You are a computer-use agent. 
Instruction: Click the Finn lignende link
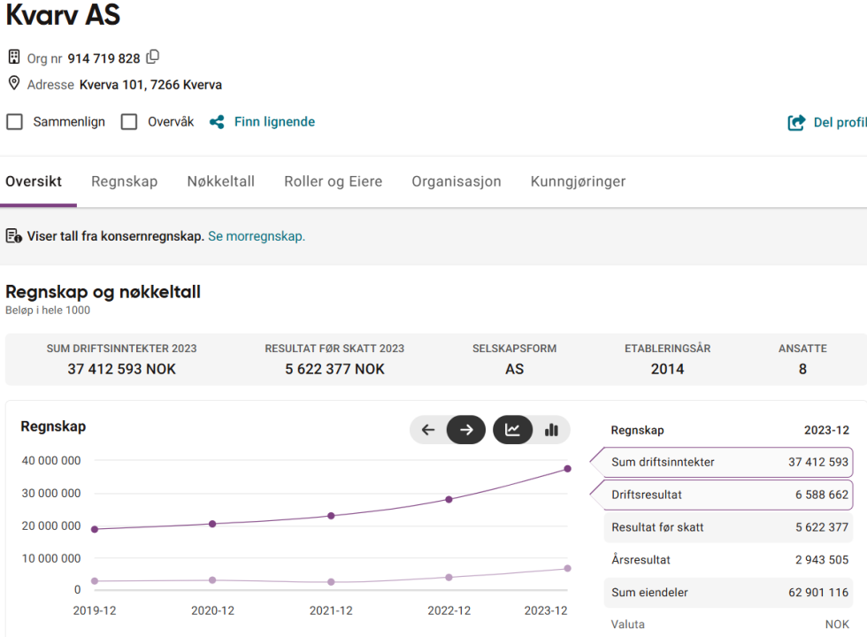274,122
